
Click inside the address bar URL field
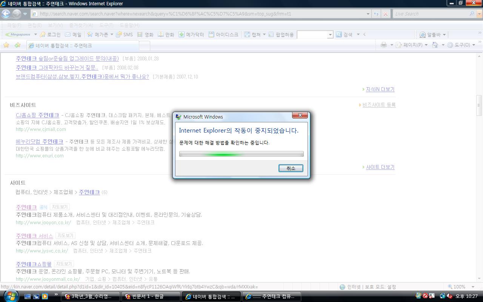[198, 14]
